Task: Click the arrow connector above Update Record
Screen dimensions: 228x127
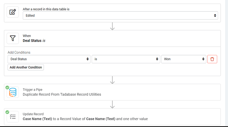Action: pyautogui.click(x=112, y=105)
